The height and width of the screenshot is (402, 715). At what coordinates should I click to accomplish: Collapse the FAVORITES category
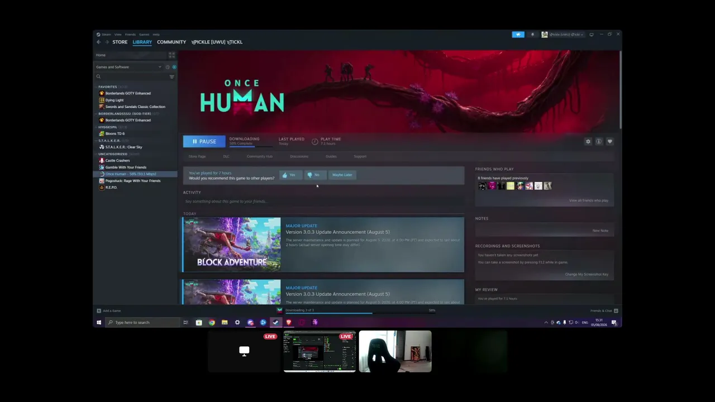[108, 87]
